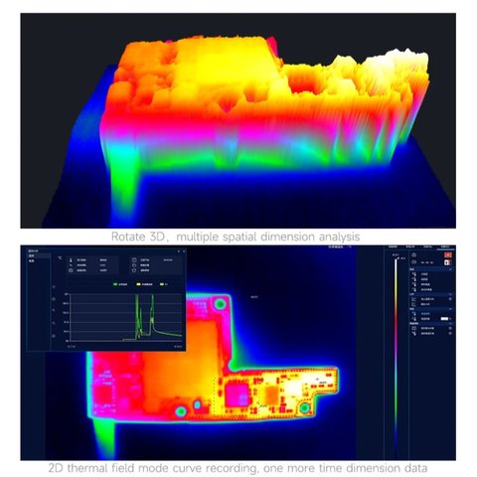Select the first tab in chart dialog sidebar
Viewport: 477px width, 477px height.
pos(39,255)
